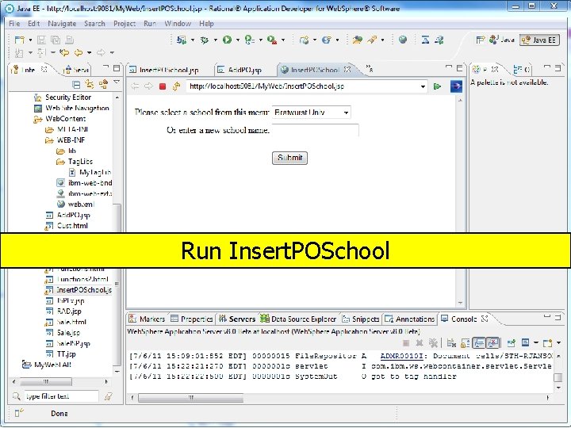Open the explorer View Menu triangle

117,82
